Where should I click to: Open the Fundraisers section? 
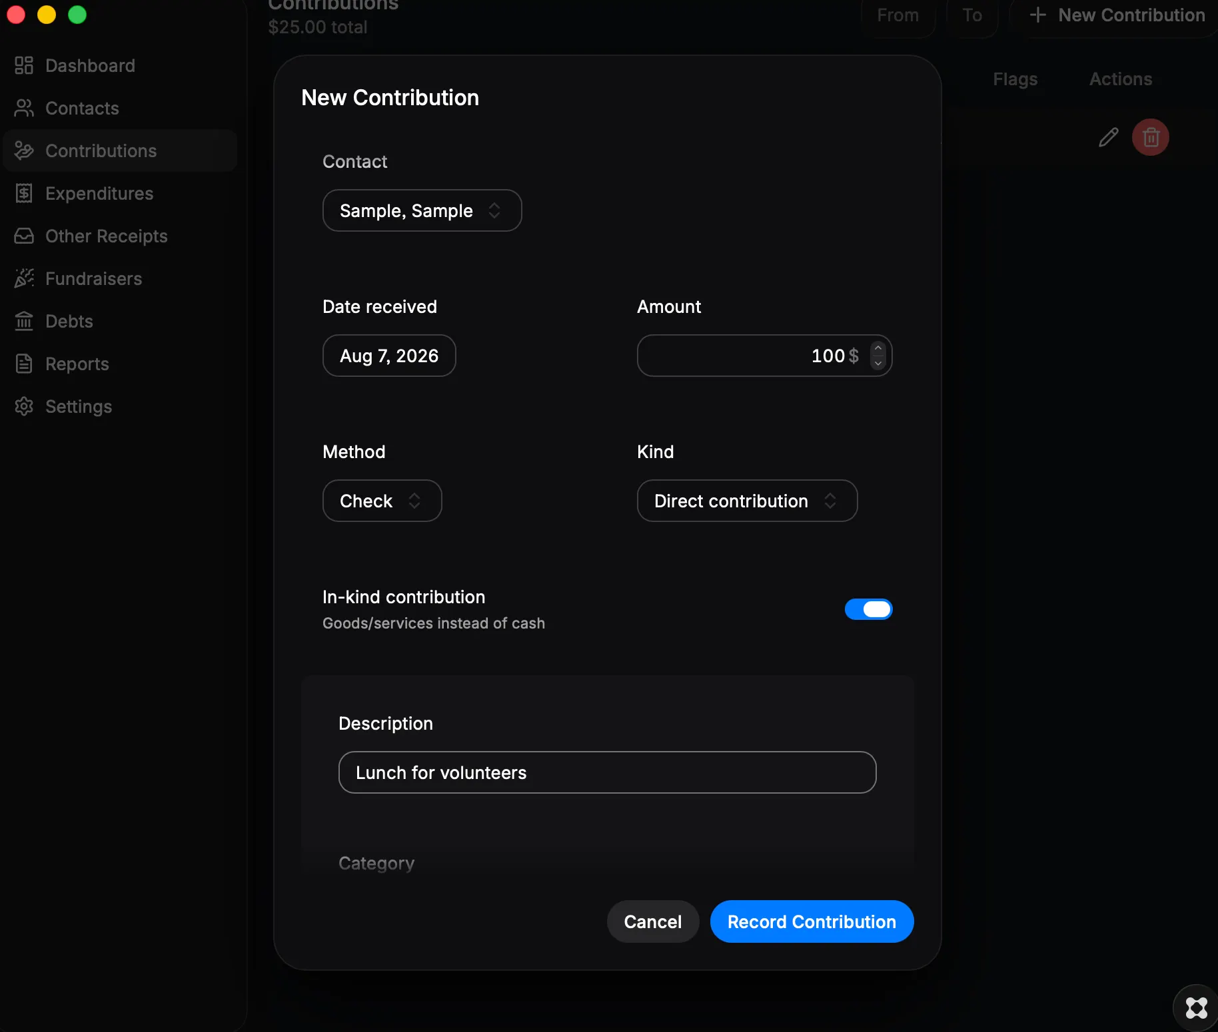[x=120, y=278]
